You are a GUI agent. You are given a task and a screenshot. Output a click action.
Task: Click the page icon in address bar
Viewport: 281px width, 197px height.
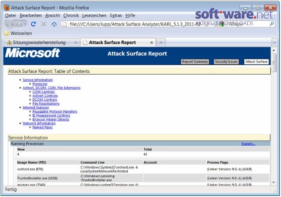point(65,24)
